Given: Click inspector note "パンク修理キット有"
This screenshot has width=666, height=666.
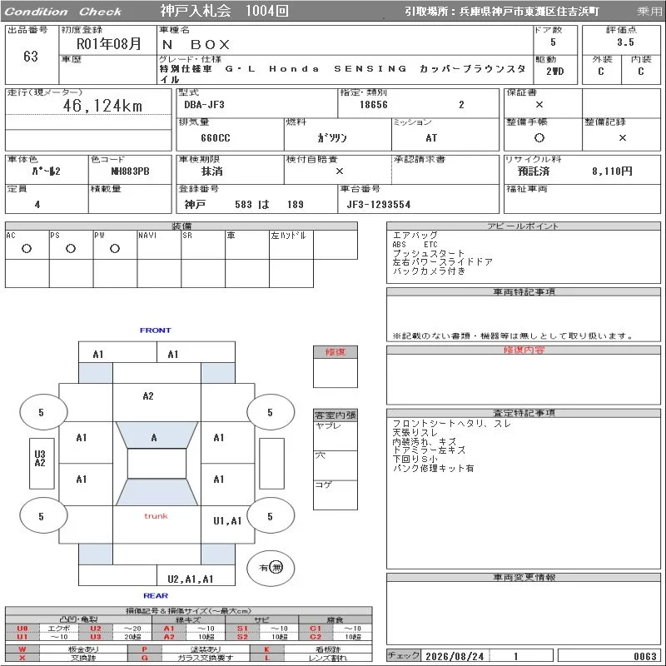Looking at the screenshot, I should coord(433,468).
